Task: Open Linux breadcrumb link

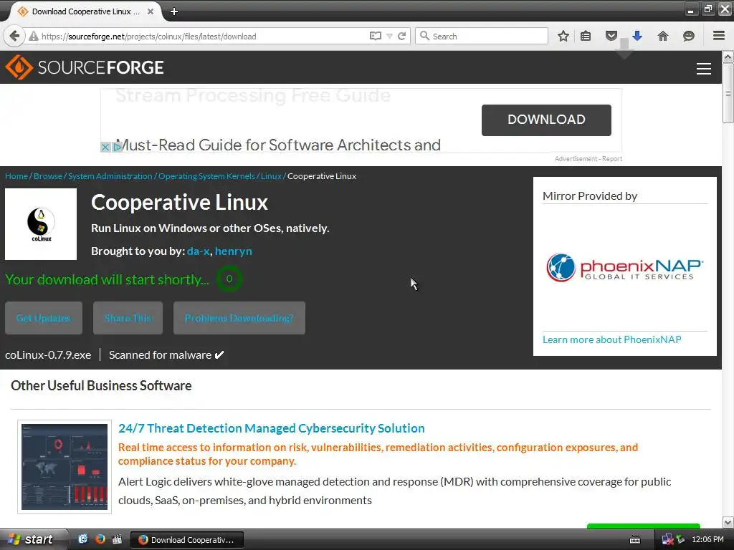Action: (x=271, y=176)
